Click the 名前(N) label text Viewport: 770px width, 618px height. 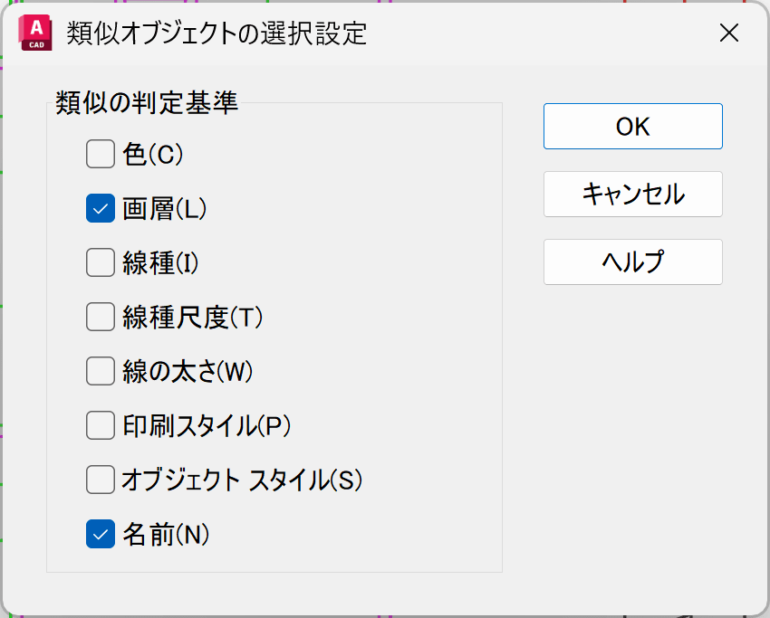click(x=166, y=535)
